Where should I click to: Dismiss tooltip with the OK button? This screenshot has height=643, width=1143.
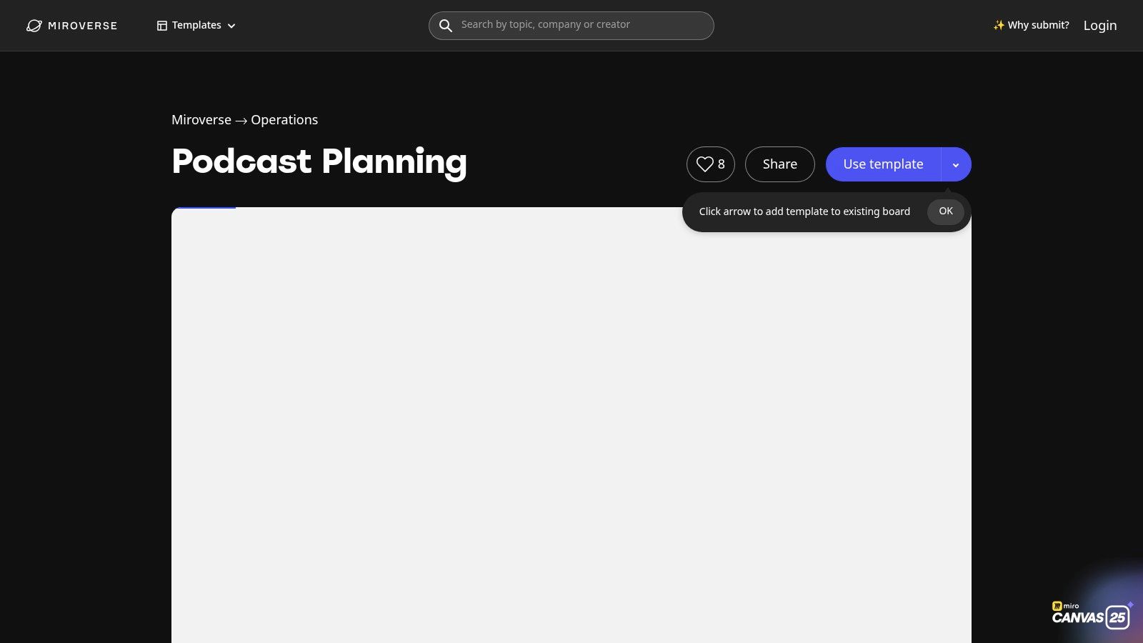pos(946,211)
